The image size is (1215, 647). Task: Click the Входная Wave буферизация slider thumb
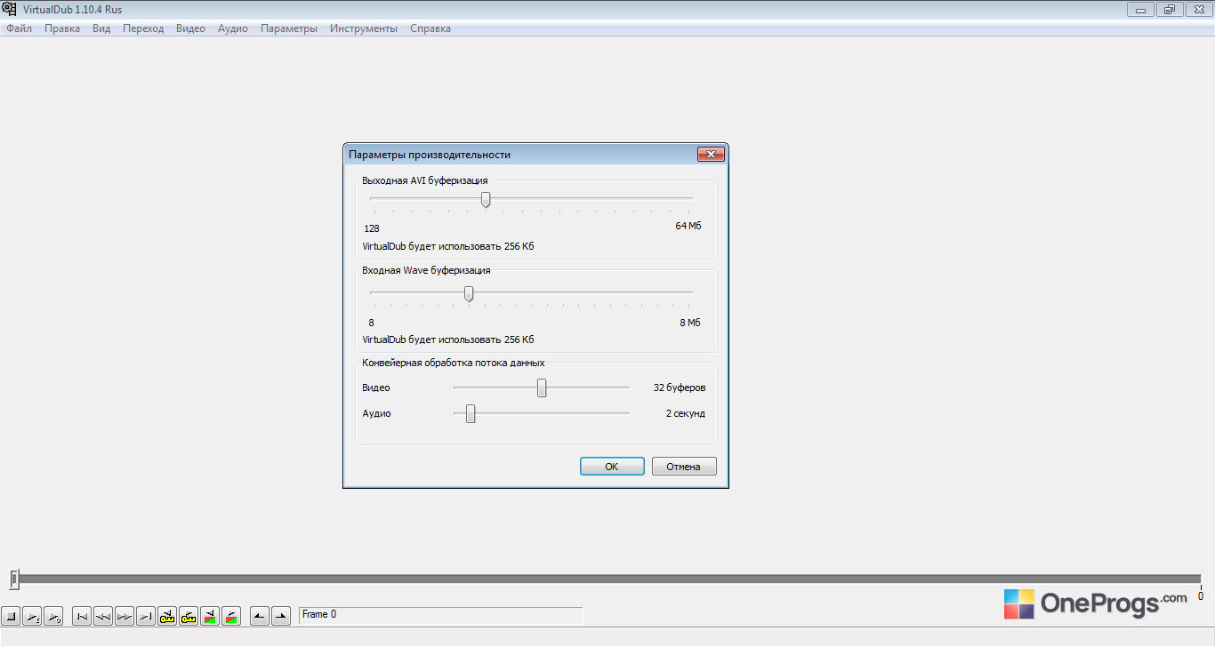(469, 294)
